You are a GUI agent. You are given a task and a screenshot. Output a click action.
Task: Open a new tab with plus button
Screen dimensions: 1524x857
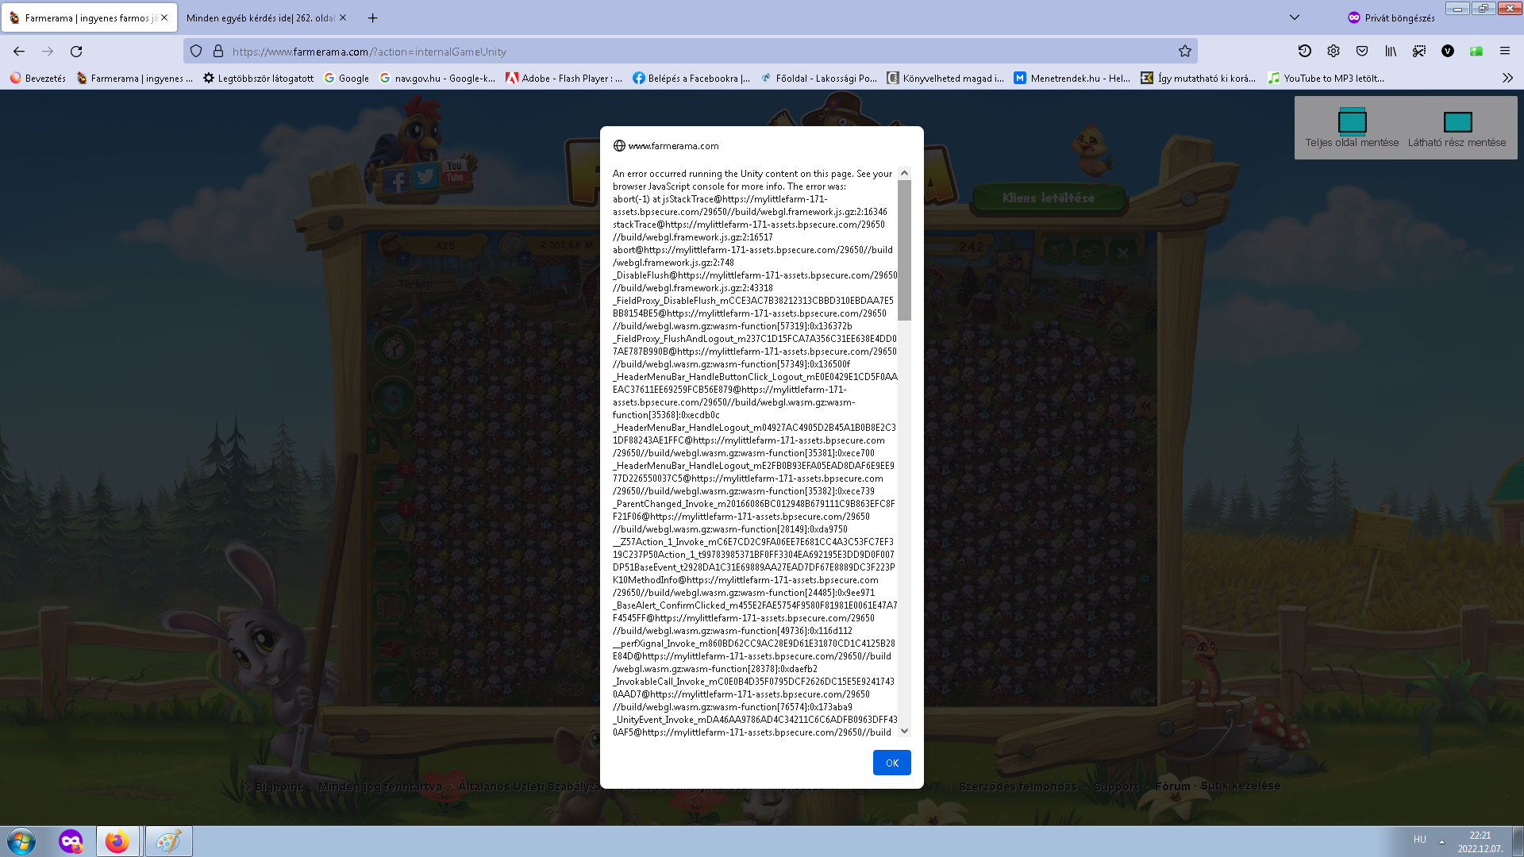point(372,17)
